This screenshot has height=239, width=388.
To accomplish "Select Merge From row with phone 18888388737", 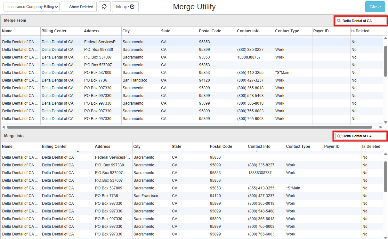I will (x=192, y=57).
